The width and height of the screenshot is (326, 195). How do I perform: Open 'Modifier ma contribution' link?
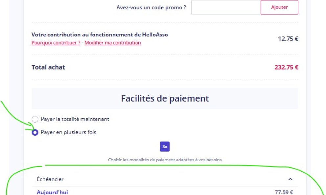pos(112,43)
